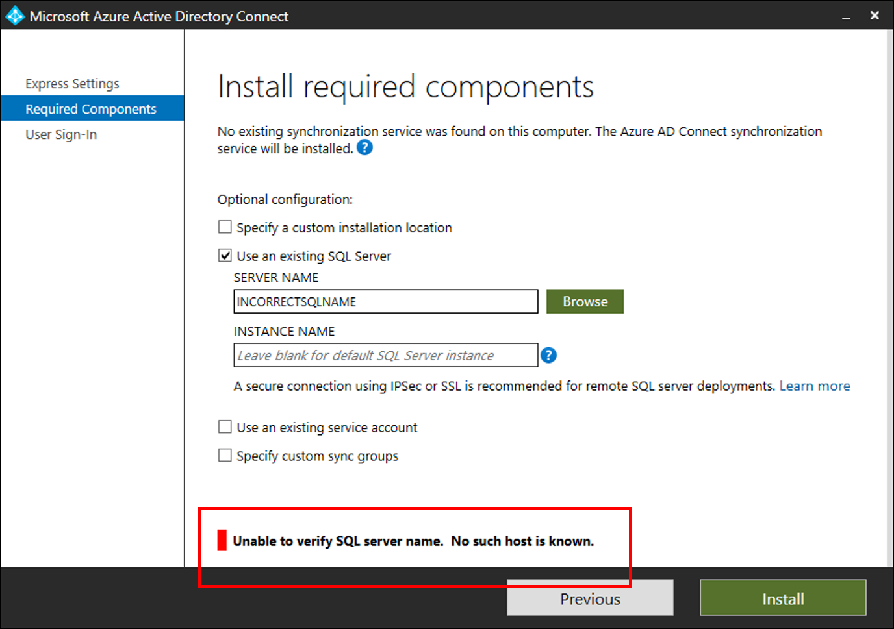Click the Install button

[782, 598]
